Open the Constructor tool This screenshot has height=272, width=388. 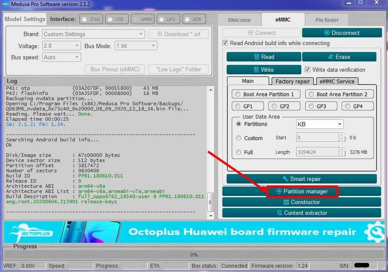click(301, 202)
